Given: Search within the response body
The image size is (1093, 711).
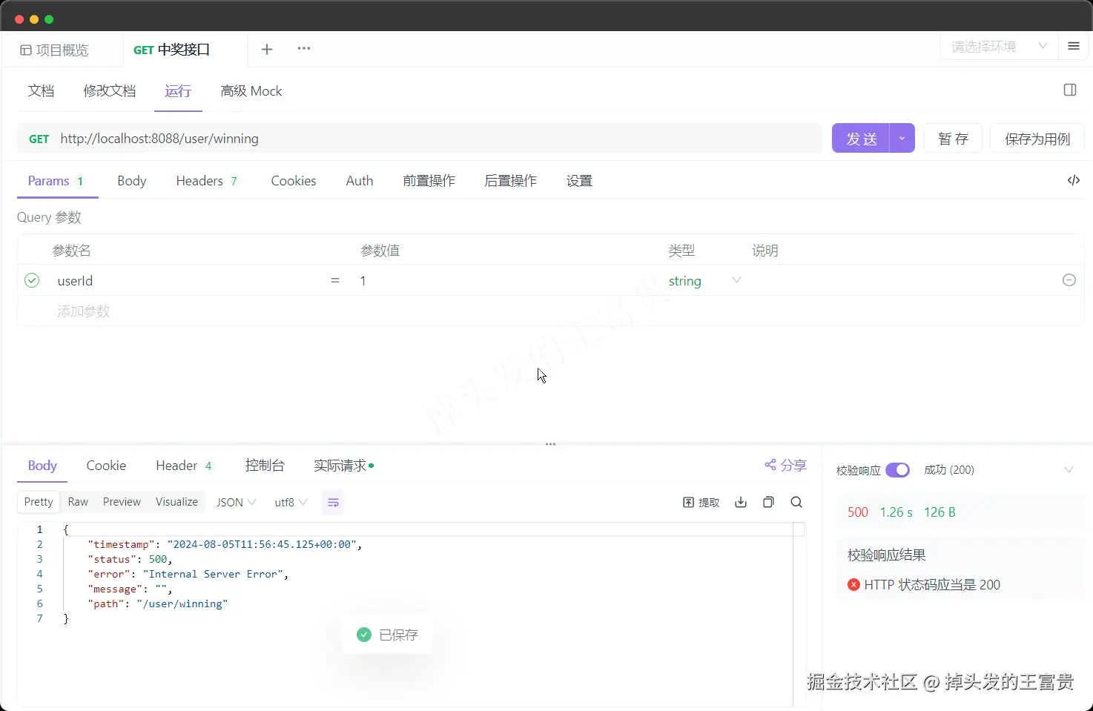Looking at the screenshot, I should 796,502.
